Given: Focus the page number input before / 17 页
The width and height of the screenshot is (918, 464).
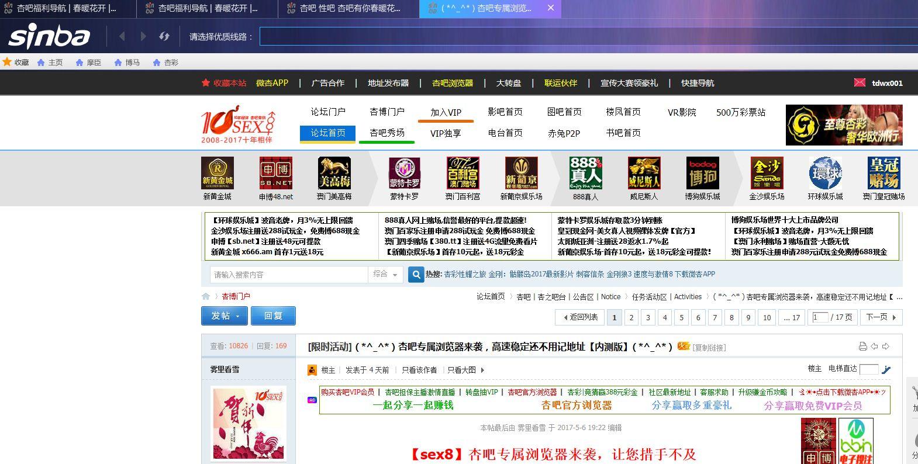Looking at the screenshot, I should (x=820, y=317).
